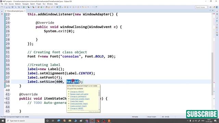Click quick fix Create parameter 'height'
The height and width of the screenshot is (123, 219).
click(x=79, y=104)
